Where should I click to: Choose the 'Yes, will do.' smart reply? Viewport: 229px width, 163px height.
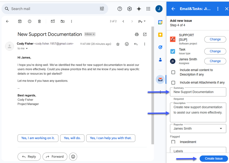point(72,138)
